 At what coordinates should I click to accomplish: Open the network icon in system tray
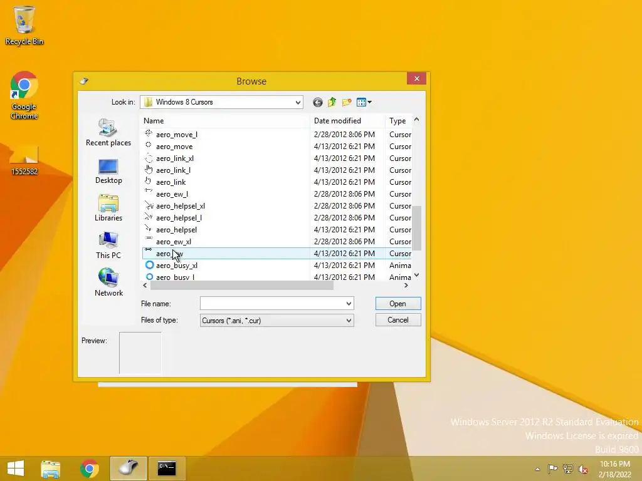click(x=568, y=469)
